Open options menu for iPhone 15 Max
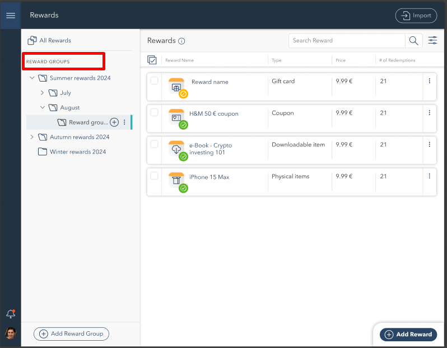This screenshot has height=348, width=447. pyautogui.click(x=429, y=177)
